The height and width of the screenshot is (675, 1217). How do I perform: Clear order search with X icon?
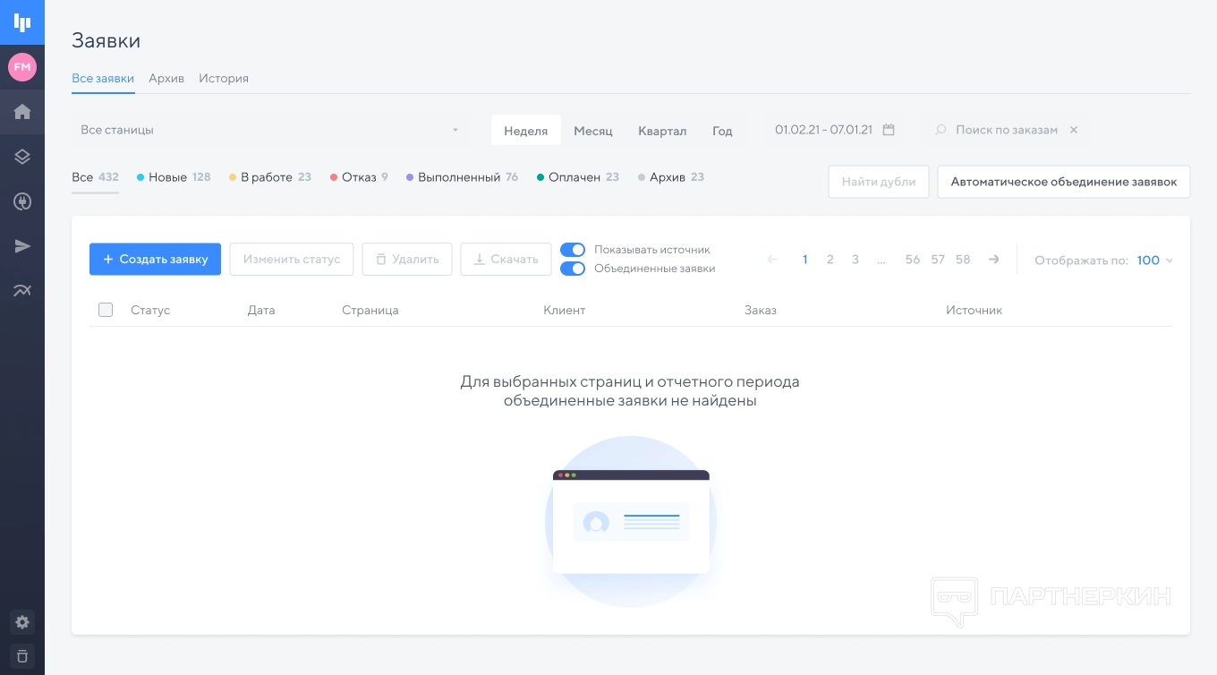tap(1074, 130)
